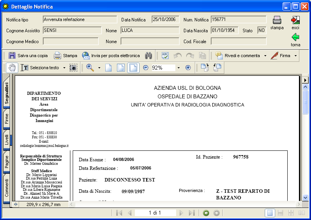Image resolution: width=311 pixels, height=220 pixels.
Task: Open the Segnalibri side tab
Action: coord(7,93)
